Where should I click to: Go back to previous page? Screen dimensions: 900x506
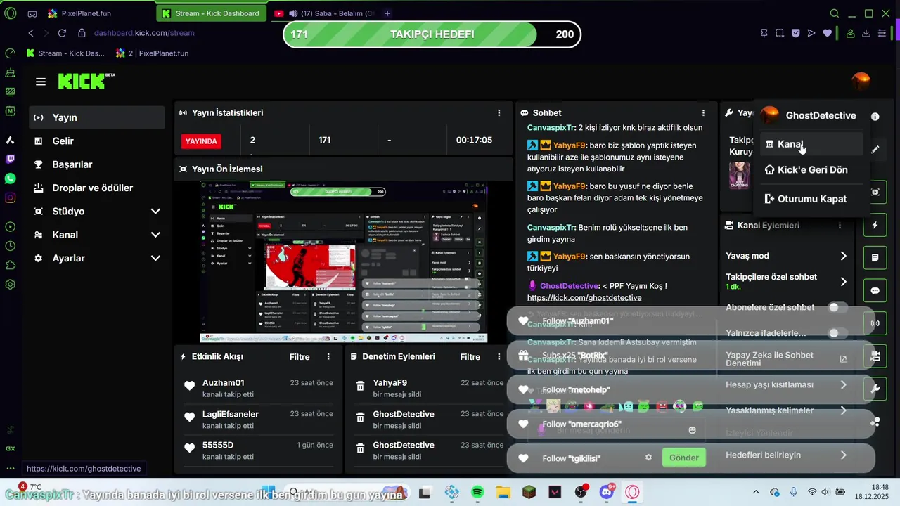pyautogui.click(x=31, y=33)
